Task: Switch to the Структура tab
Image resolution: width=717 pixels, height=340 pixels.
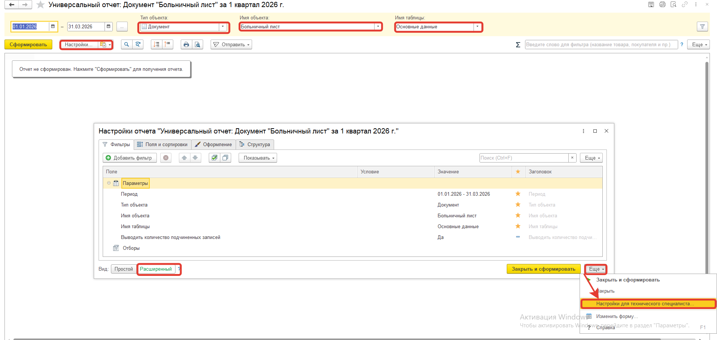Action: pos(255,145)
